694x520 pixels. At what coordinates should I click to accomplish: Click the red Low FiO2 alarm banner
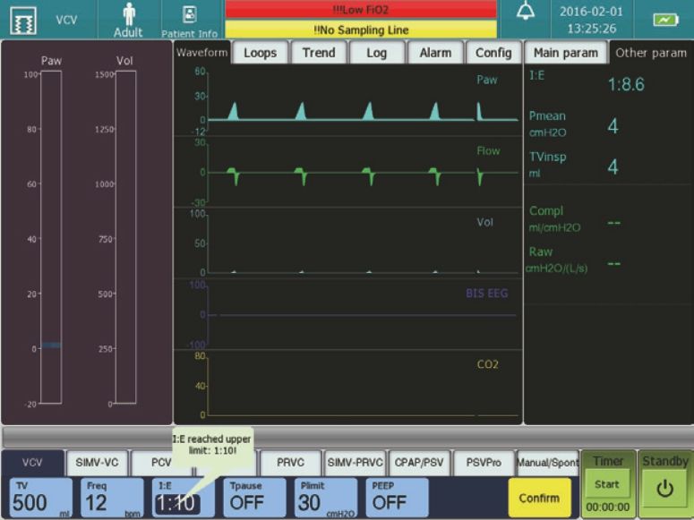point(360,9)
